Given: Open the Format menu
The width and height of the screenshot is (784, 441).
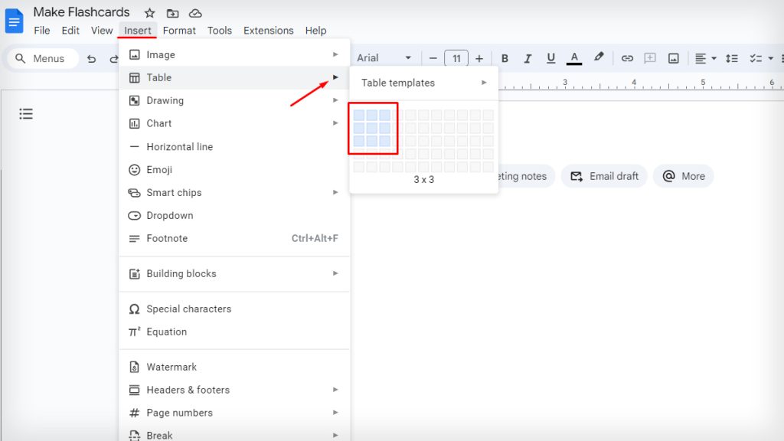Looking at the screenshot, I should 179,31.
